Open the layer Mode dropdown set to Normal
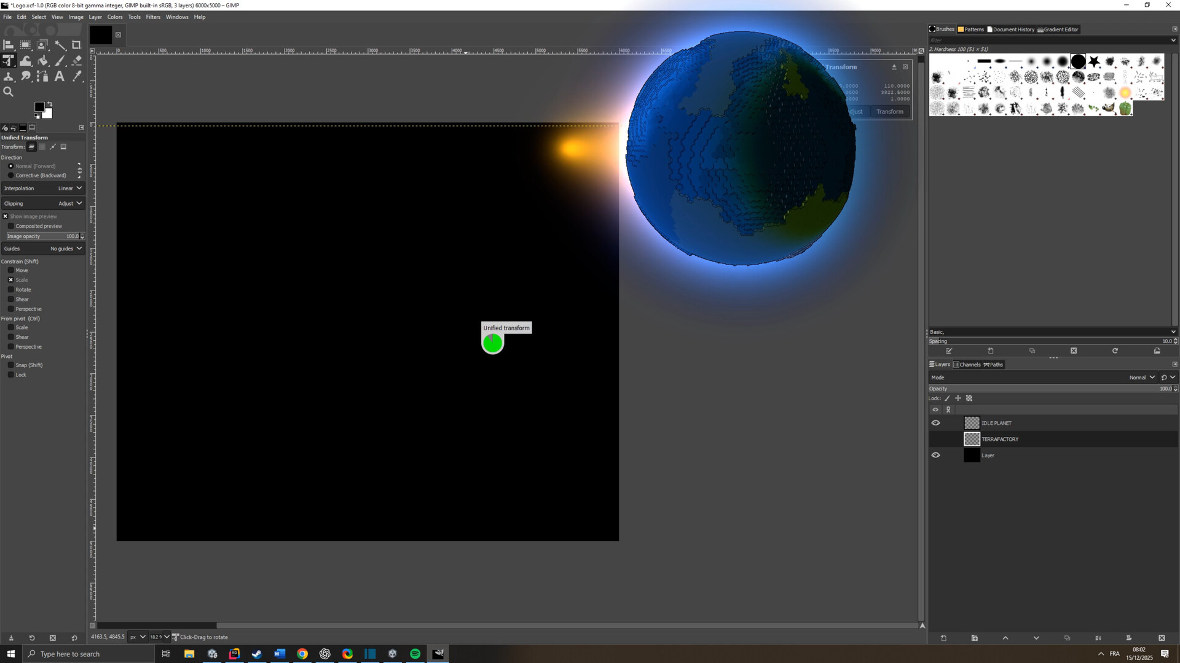 coord(1141,377)
